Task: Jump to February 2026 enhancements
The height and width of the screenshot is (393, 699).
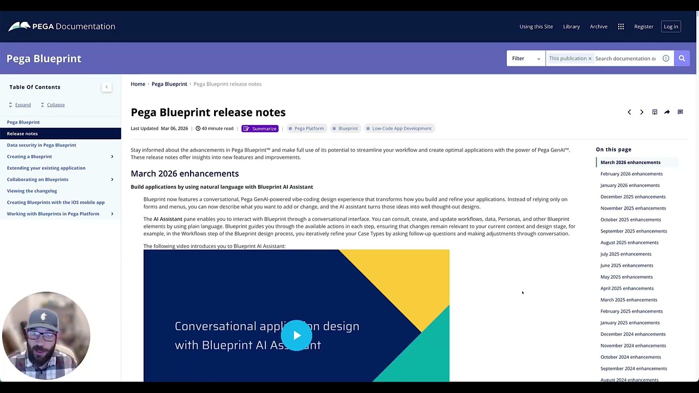Action: tap(631, 174)
